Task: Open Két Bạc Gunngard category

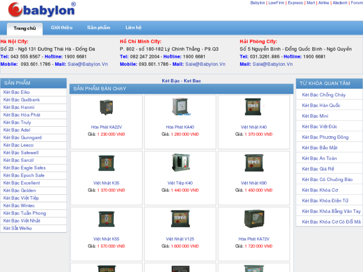Action: click(x=22, y=138)
